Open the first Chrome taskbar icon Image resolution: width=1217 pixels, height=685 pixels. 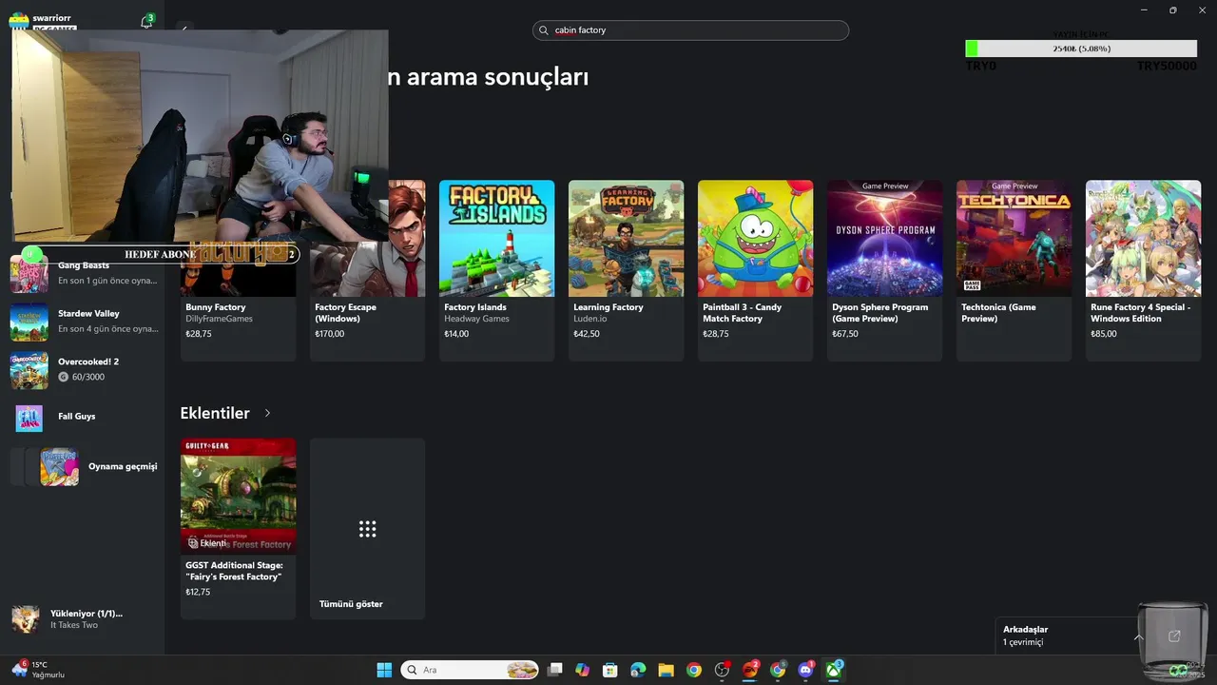pyautogui.click(x=694, y=670)
